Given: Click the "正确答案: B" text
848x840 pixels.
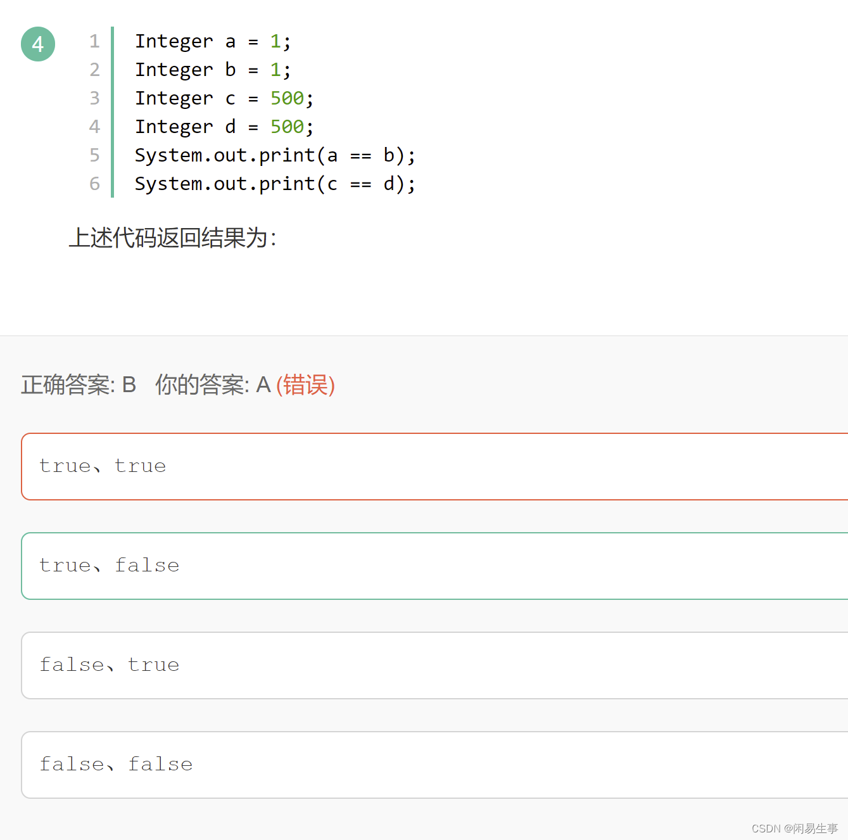Looking at the screenshot, I should coord(79,385).
